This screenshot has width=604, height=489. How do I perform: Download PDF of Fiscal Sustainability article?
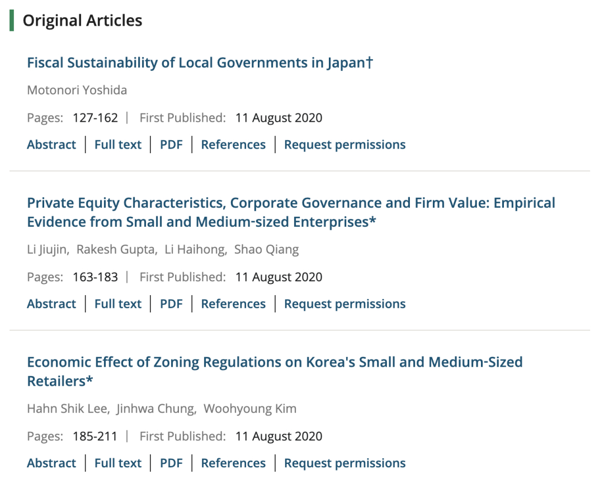coord(171,145)
